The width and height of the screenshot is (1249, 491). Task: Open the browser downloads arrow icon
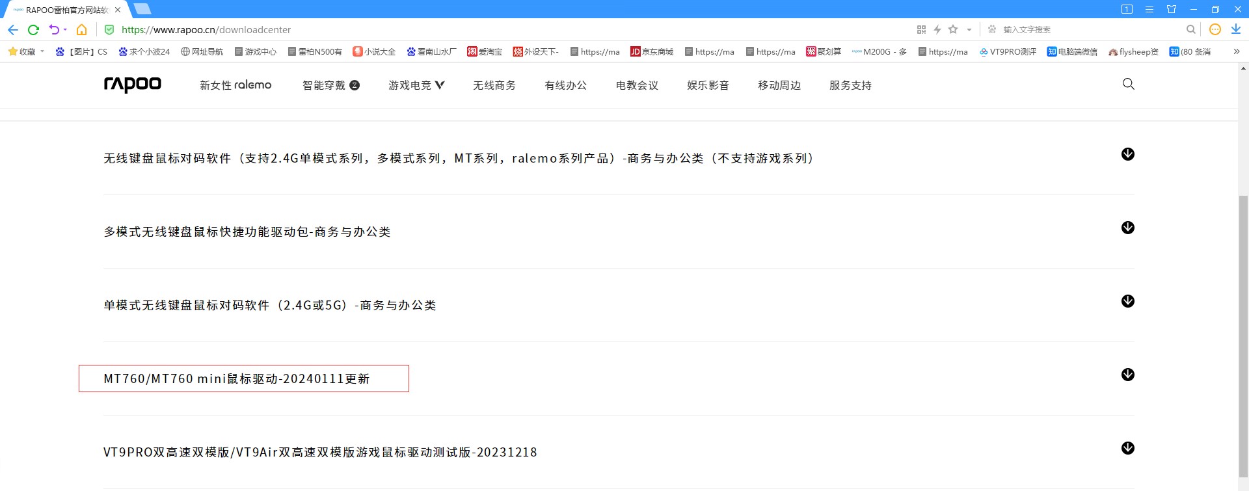[1235, 29]
